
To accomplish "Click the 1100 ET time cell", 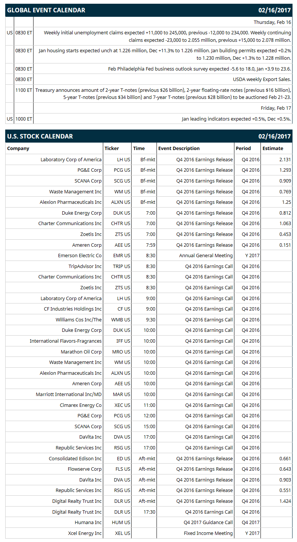I will coord(24,90).
